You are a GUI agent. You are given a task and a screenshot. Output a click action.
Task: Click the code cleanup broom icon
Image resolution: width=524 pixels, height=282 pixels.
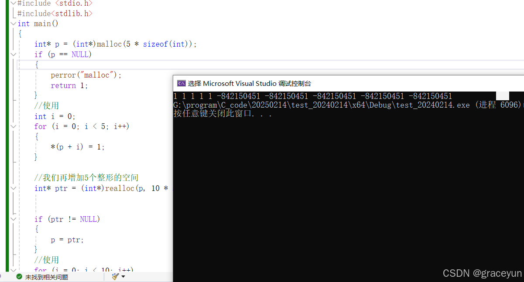click(115, 277)
